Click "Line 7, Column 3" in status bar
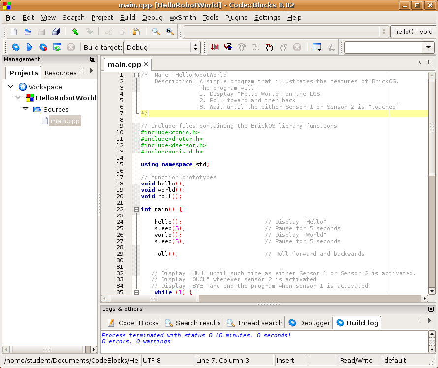This screenshot has height=368, width=438. click(222, 361)
